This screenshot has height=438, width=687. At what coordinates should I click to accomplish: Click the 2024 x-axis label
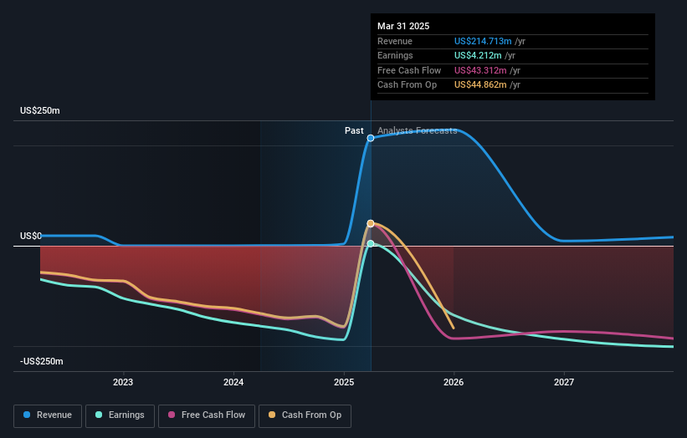[233, 383]
